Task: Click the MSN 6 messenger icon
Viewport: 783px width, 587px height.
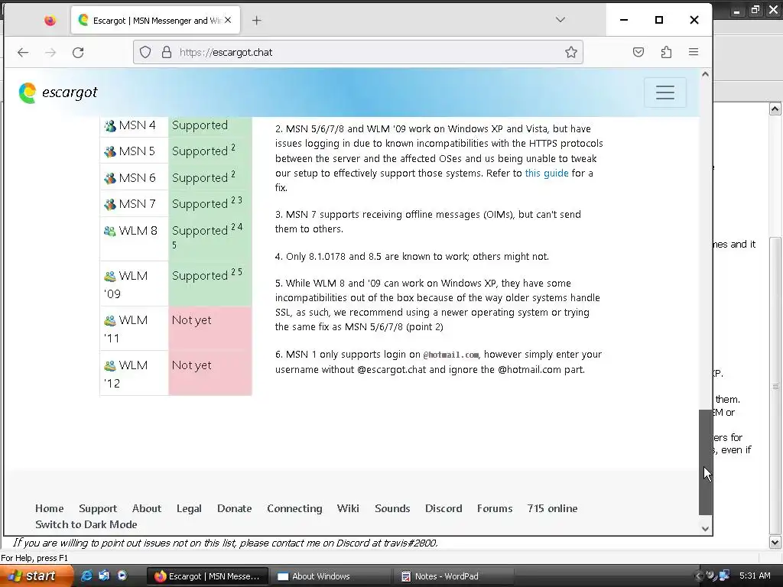Action: click(x=110, y=178)
